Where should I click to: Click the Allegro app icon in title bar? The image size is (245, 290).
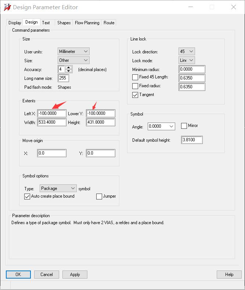click(7, 7)
